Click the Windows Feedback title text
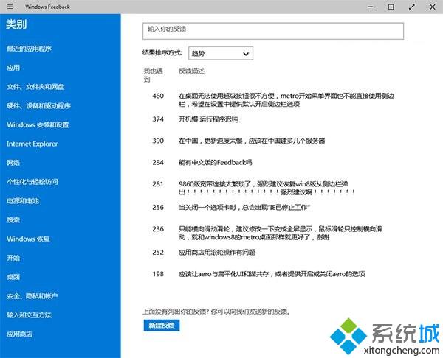The width and height of the screenshot is (443, 358). pos(47,7)
